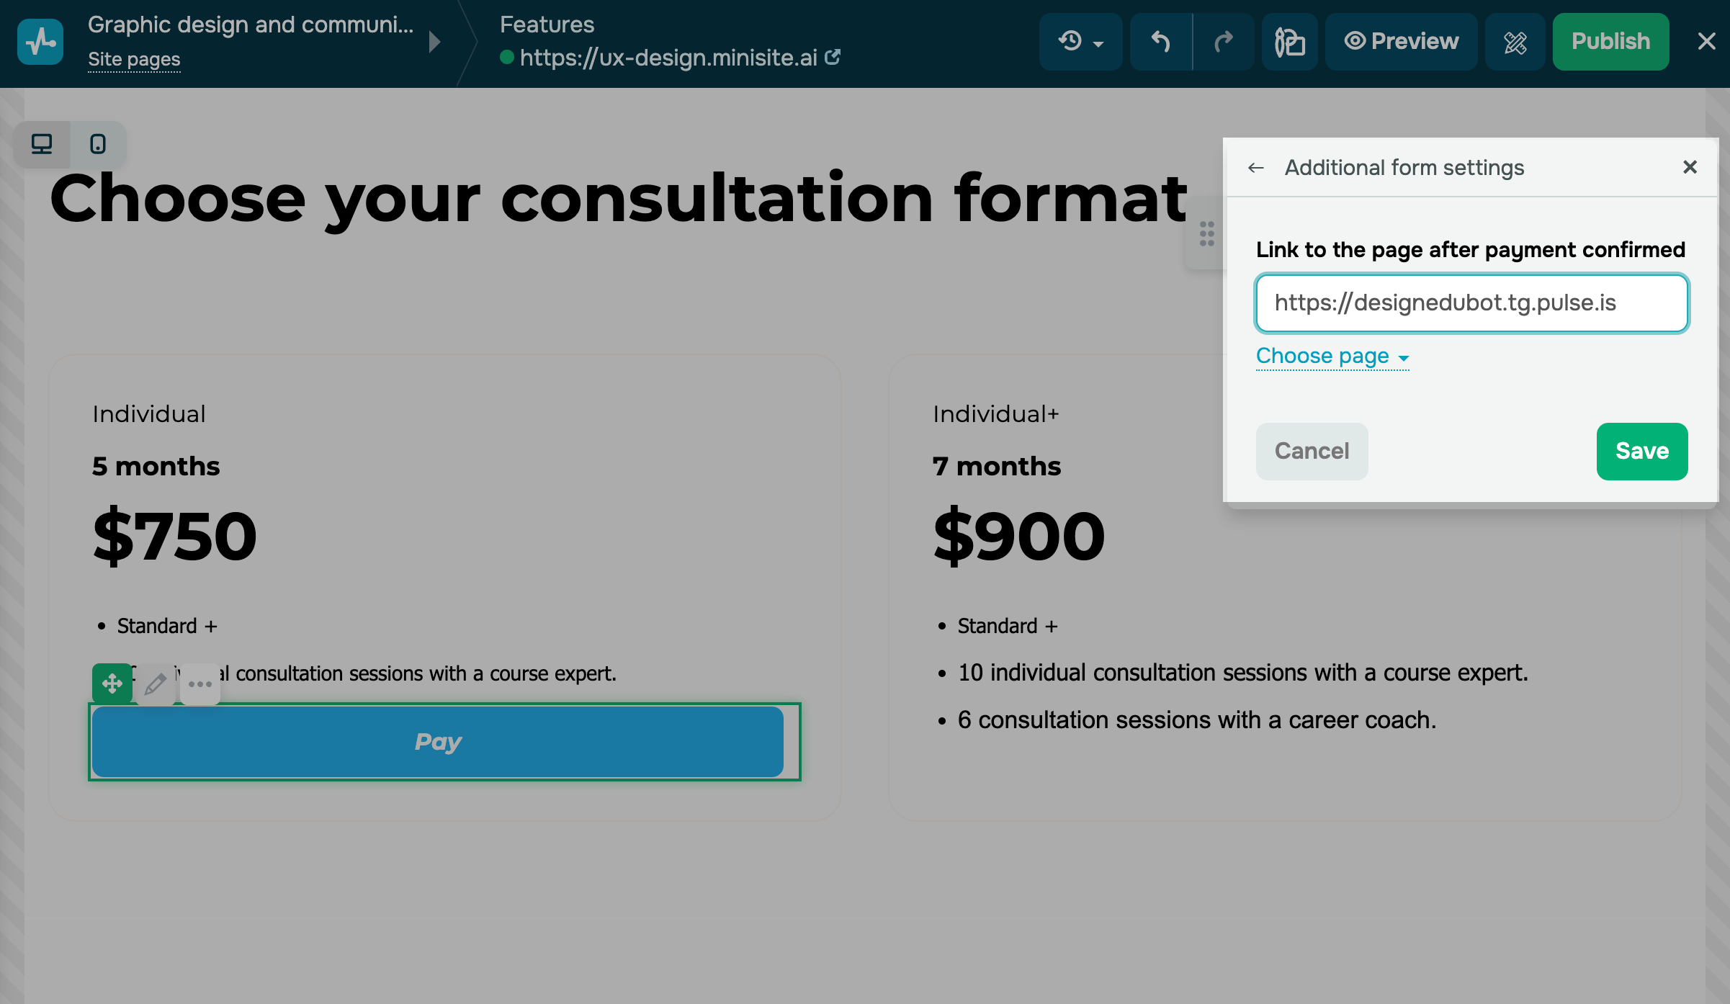Image resolution: width=1730 pixels, height=1004 pixels.
Task: Cancel the form settings changes
Action: pyautogui.click(x=1312, y=451)
